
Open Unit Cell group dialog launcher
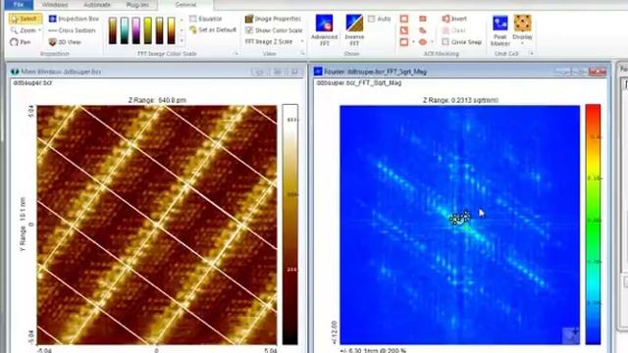click(x=532, y=53)
